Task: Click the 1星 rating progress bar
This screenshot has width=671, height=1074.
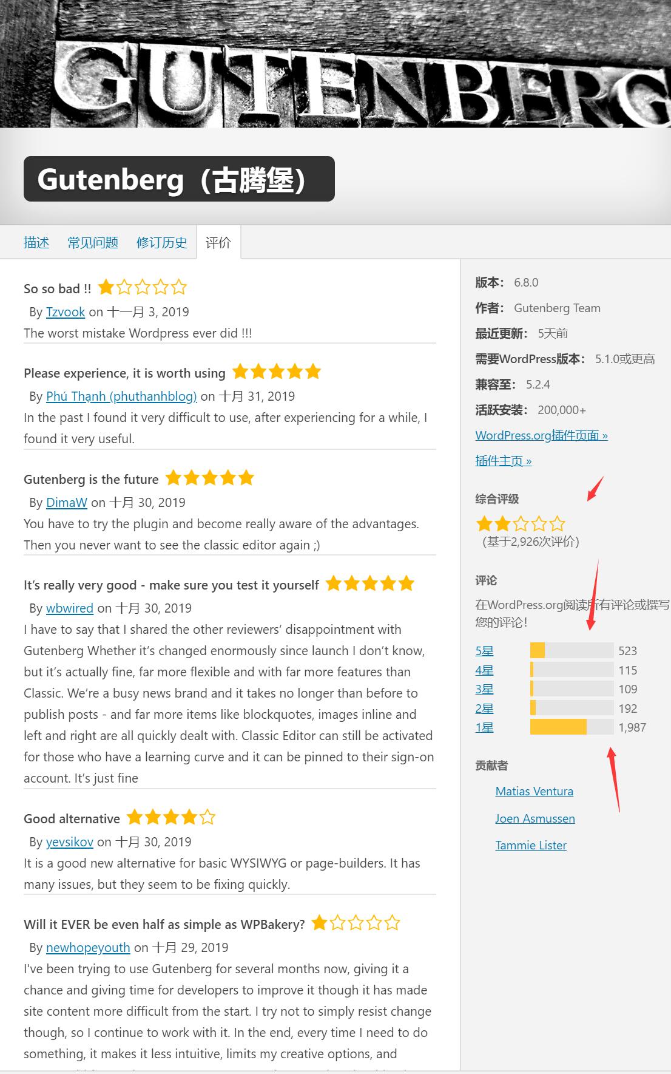Action: [572, 727]
